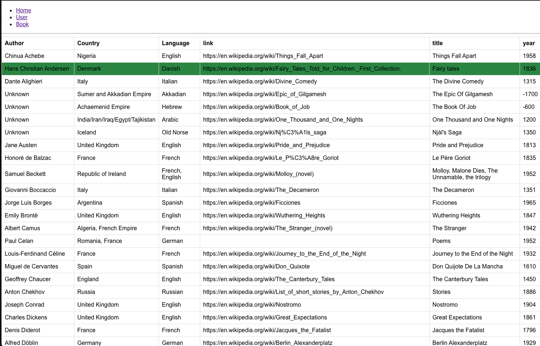Click the year column header
The width and height of the screenshot is (540, 346).
[530, 43]
